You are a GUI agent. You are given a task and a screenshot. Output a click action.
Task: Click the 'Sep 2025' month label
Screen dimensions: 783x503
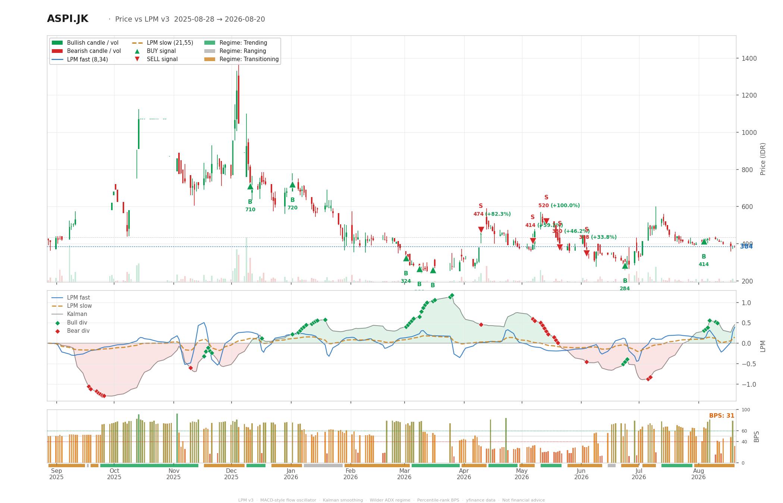[56, 474]
